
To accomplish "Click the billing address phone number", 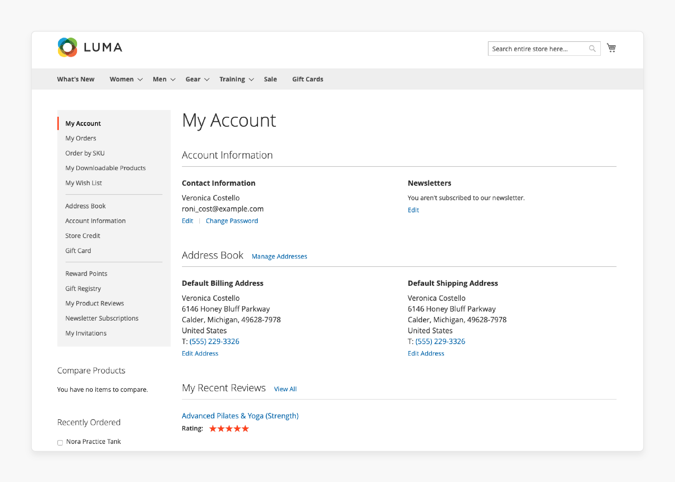I will [x=214, y=341].
